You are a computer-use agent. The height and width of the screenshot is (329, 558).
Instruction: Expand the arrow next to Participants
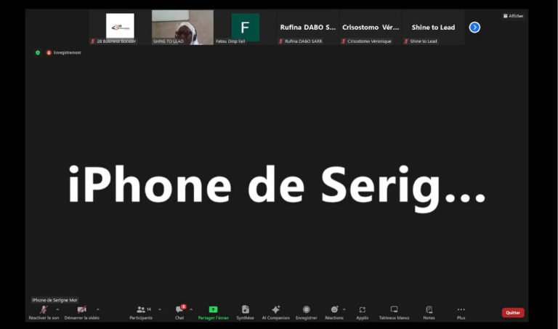(160, 309)
